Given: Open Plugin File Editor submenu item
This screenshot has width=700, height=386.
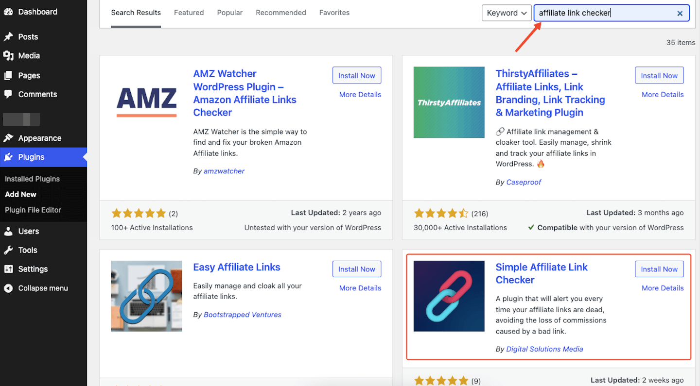Looking at the screenshot, I should (33, 210).
